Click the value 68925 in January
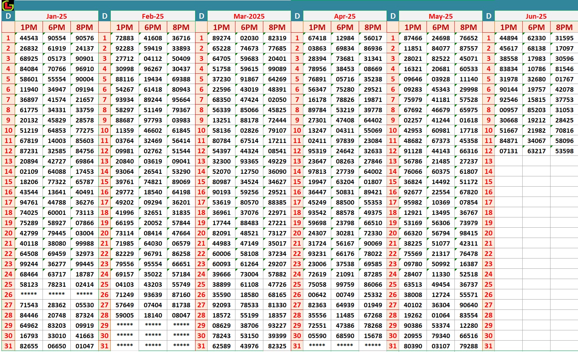The width and height of the screenshot is (578, 352). (29, 59)
